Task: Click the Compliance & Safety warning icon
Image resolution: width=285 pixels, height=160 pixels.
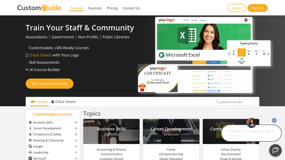Action: [x=30, y=134]
